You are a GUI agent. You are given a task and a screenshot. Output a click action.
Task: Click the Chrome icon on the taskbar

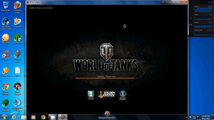click(x=43, y=117)
